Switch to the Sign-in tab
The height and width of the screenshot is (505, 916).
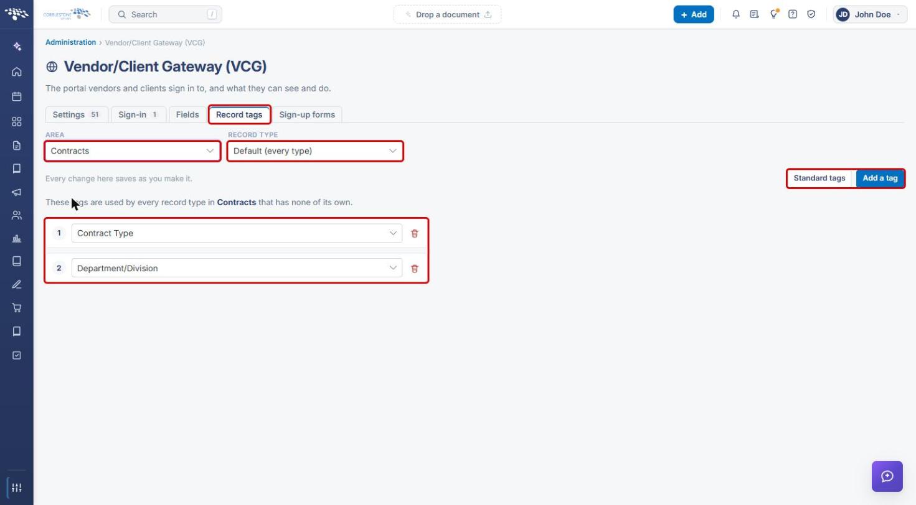pyautogui.click(x=138, y=114)
